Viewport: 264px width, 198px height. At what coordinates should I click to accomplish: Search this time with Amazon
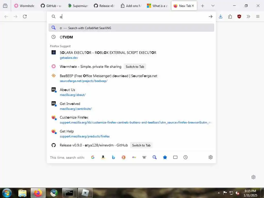point(103,157)
